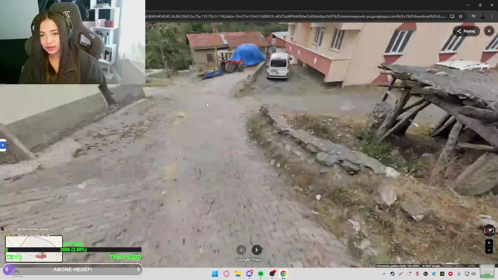498x280 pixels.
Task: Click the NVIDIA tray icon
Action: tap(442, 274)
